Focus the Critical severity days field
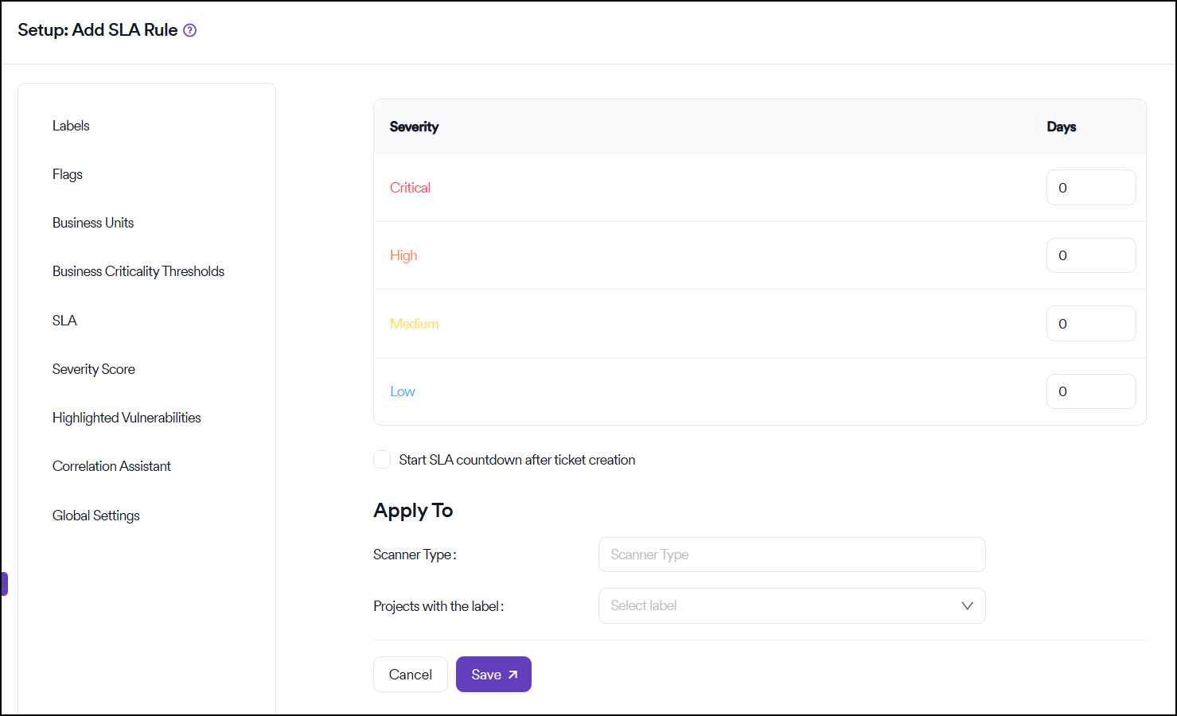Image resolution: width=1177 pixels, height=716 pixels. (1090, 188)
